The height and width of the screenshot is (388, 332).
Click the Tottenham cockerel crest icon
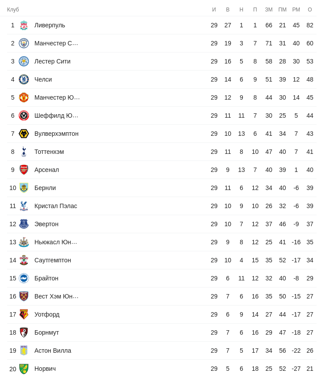pyautogui.click(x=24, y=152)
